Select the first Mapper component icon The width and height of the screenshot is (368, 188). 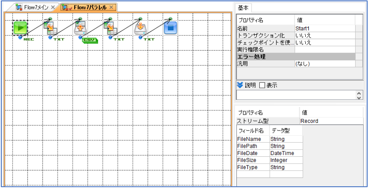(50, 28)
